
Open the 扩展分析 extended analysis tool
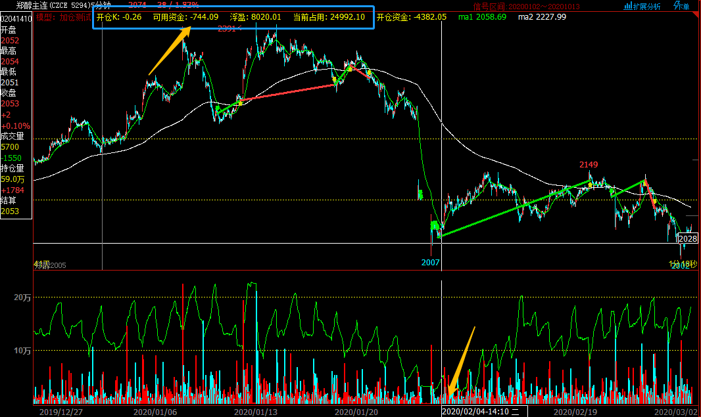[642, 7]
